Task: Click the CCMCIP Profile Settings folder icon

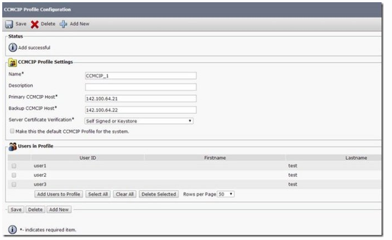Action: [12, 62]
